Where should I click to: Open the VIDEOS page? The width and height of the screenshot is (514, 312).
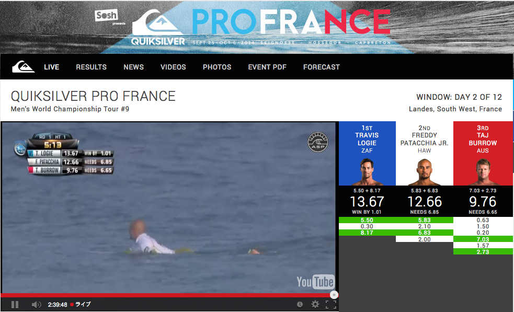pos(173,67)
